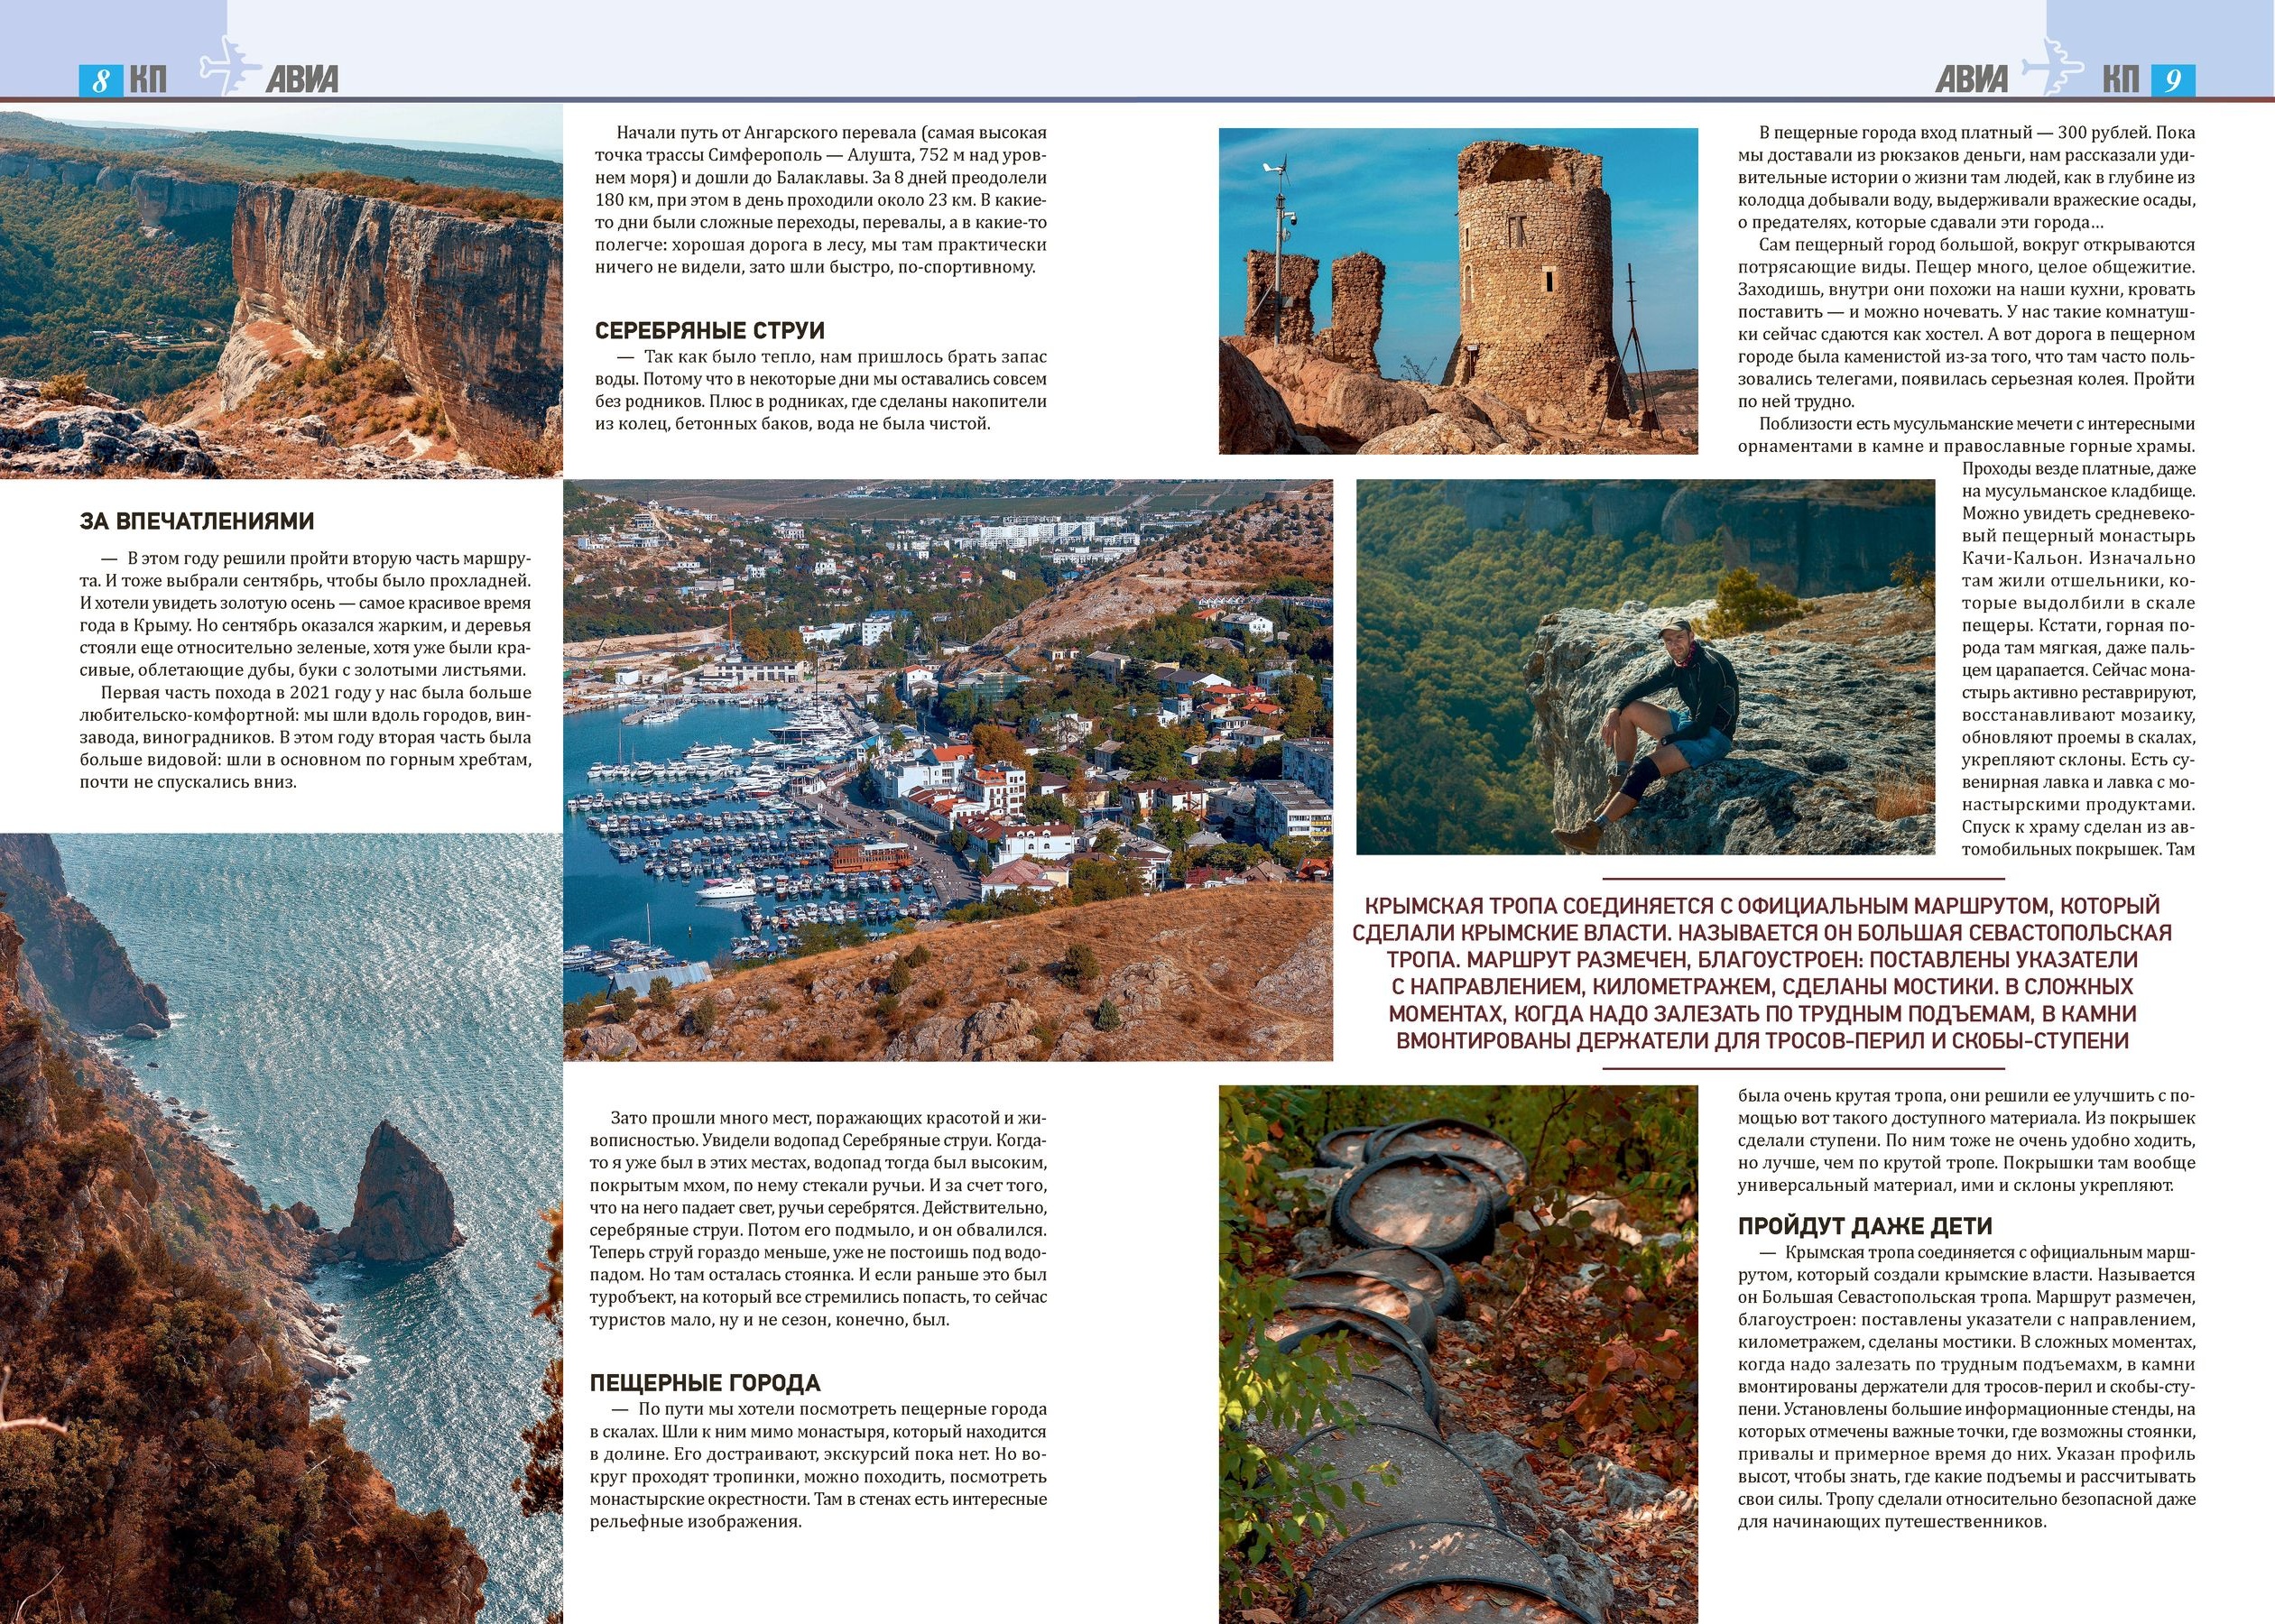Click paragraph starting Начали путь от Ангарского
This screenshot has height=1624, width=2275.
point(820,200)
